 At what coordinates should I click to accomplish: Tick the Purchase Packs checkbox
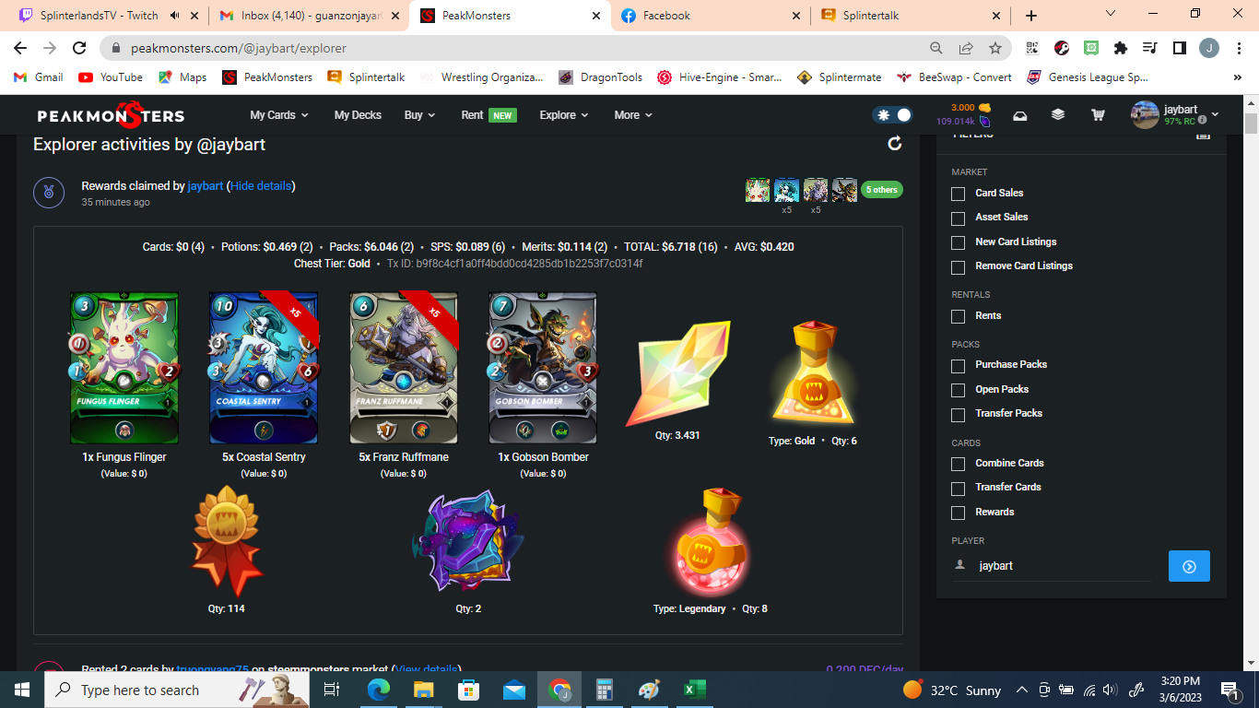pos(959,365)
